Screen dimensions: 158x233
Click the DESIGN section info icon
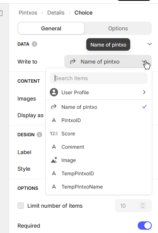click(39, 135)
